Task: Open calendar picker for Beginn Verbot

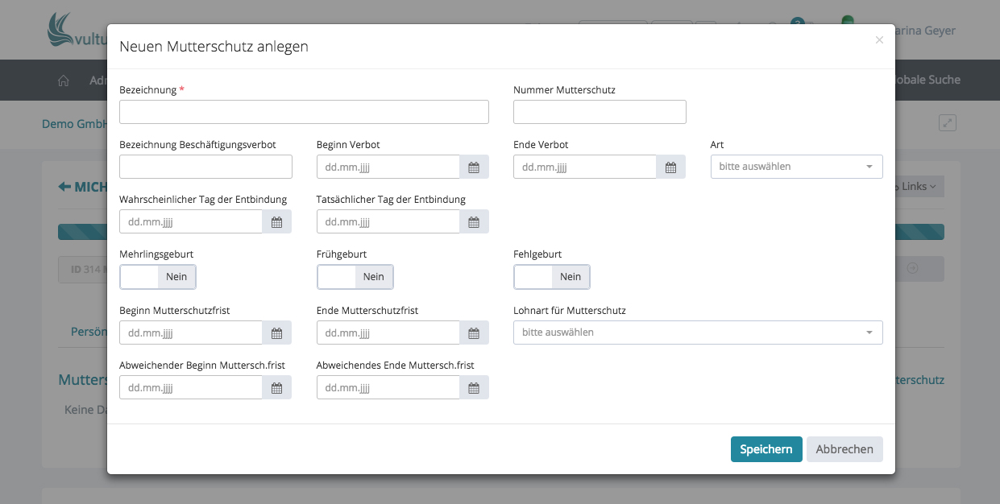Action: [x=474, y=167]
